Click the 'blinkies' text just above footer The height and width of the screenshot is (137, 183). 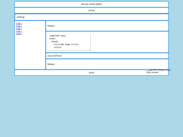pos(51,64)
